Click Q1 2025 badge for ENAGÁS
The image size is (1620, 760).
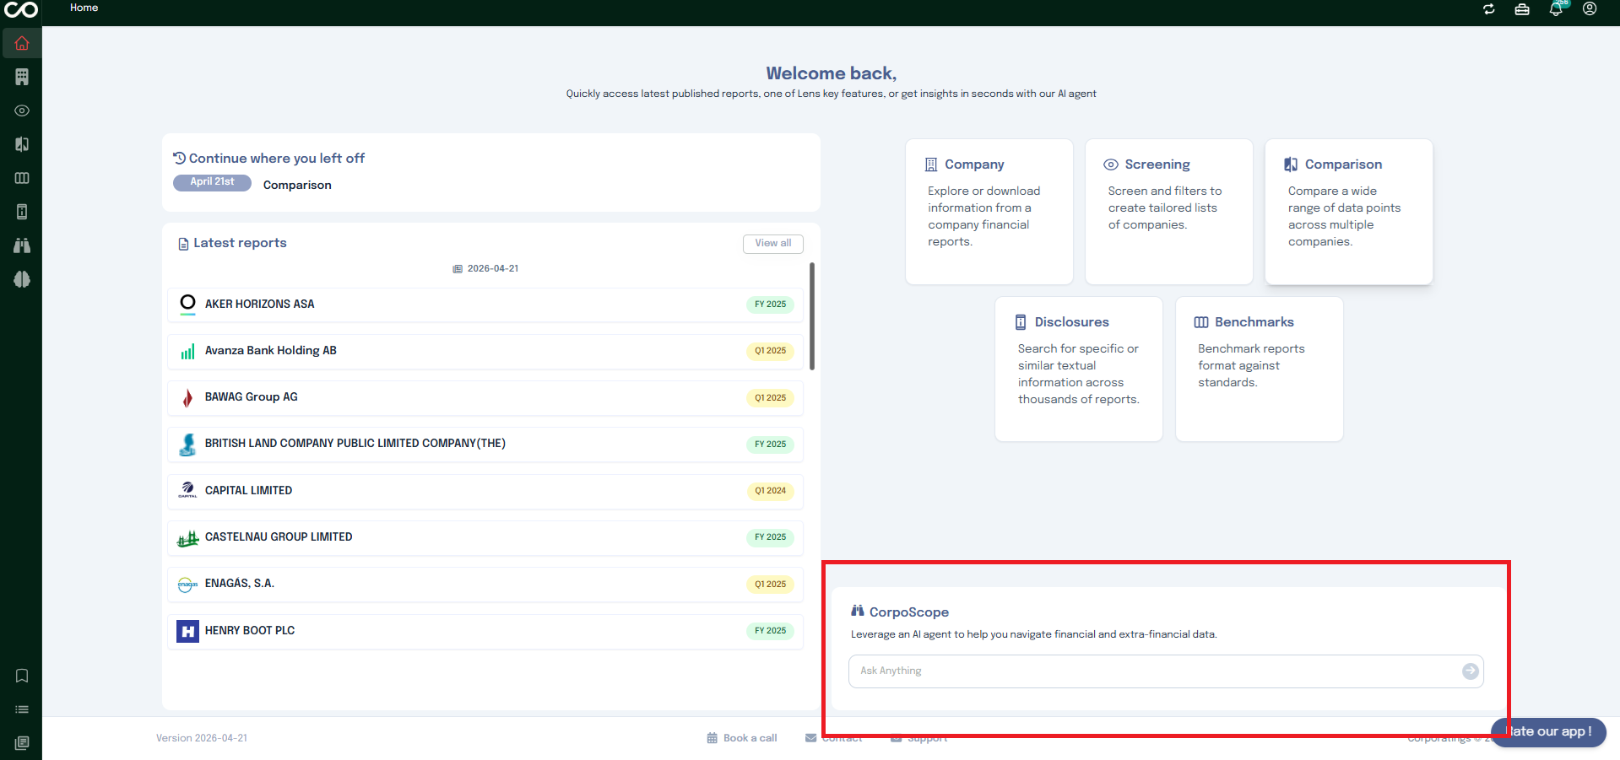[x=770, y=584]
